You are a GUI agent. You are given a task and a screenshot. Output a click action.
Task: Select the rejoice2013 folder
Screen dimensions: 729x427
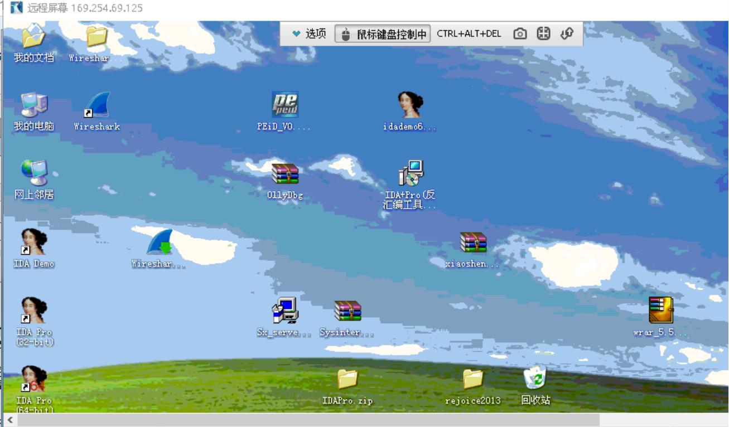[x=472, y=379]
